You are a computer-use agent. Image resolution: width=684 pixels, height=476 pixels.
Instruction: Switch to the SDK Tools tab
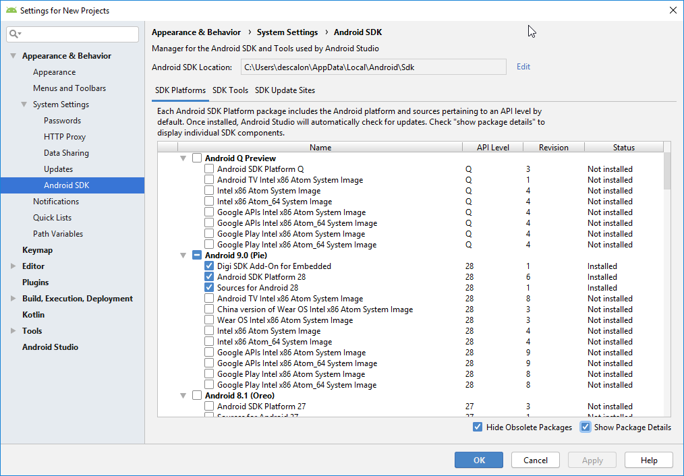[230, 90]
